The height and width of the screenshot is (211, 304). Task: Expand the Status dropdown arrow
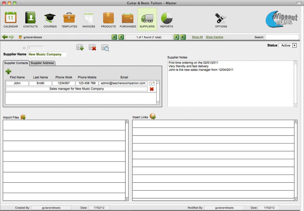294,46
